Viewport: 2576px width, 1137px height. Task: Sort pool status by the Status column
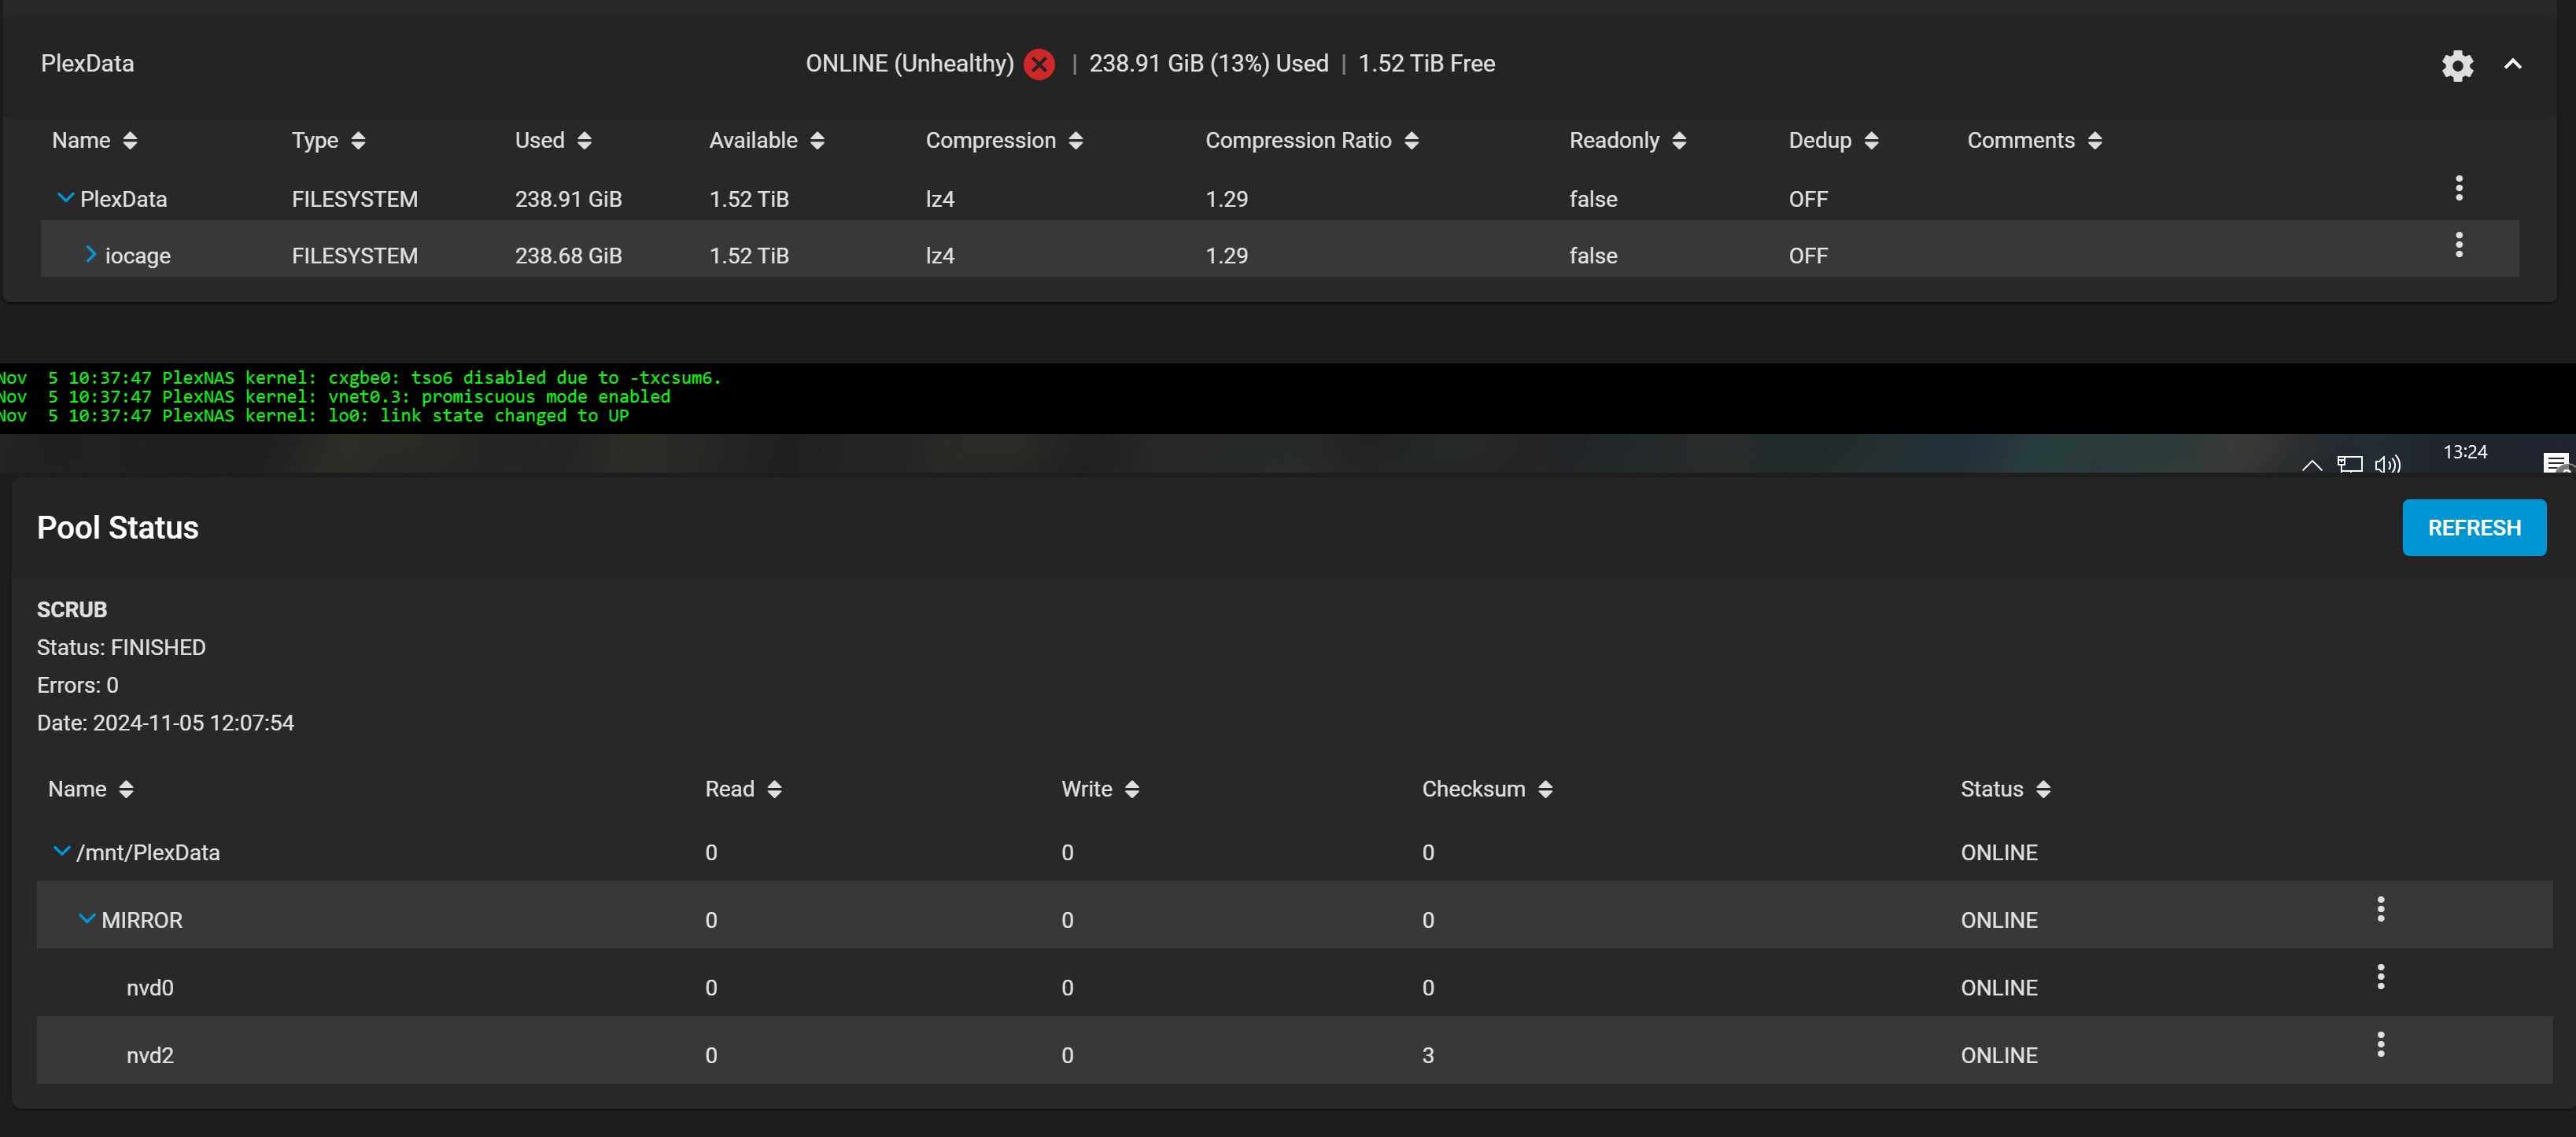click(2005, 789)
